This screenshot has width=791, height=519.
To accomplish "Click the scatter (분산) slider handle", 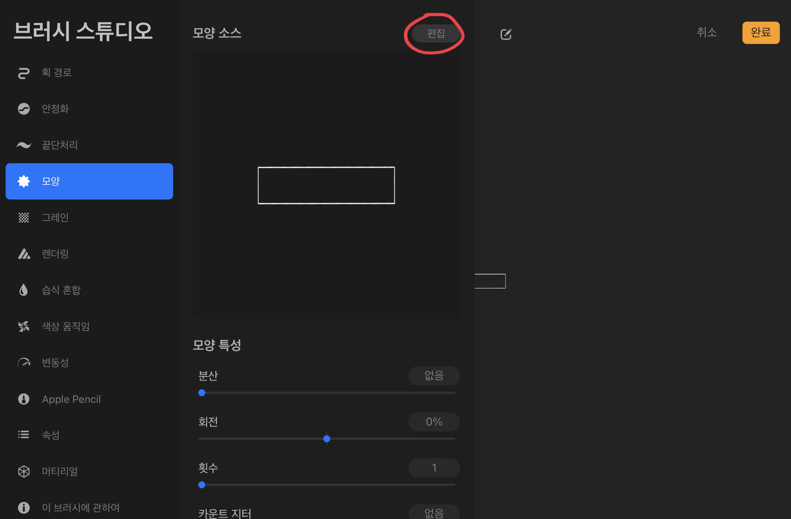I will 202,393.
